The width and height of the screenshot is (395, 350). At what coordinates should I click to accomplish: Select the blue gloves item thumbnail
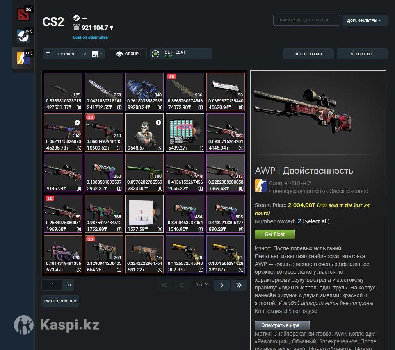[x=144, y=92]
